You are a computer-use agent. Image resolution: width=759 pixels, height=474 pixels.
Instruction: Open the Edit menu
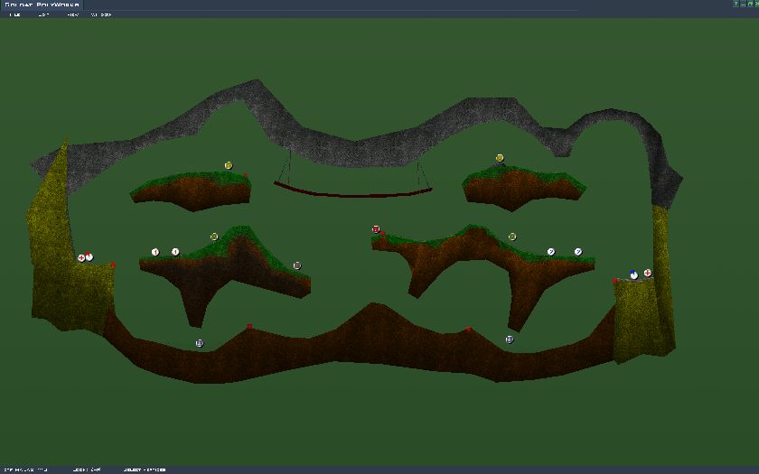(x=43, y=14)
